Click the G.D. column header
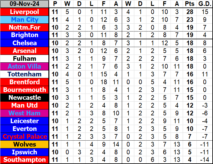 point(205,4)
